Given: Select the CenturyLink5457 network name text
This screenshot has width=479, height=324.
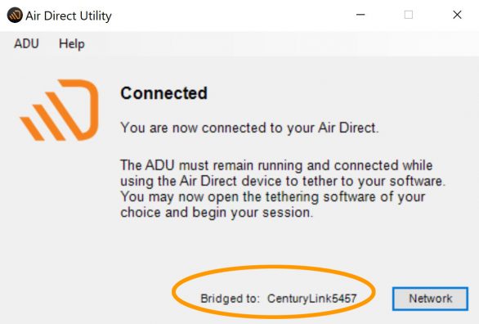Looking at the screenshot, I should (x=312, y=299).
